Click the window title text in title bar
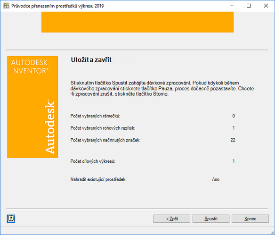 pos(57,6)
